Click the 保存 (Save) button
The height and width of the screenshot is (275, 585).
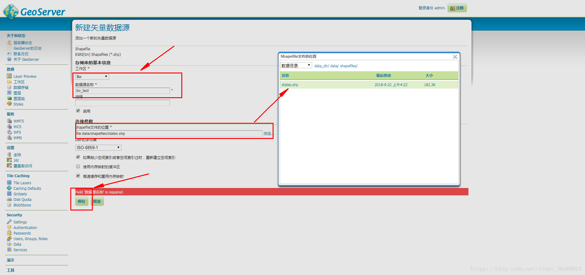[x=82, y=201]
